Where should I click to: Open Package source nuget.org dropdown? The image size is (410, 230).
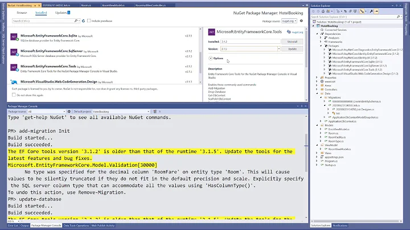[289, 21]
